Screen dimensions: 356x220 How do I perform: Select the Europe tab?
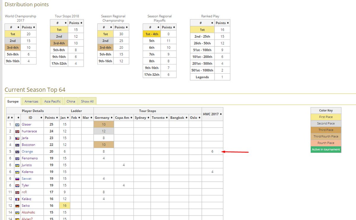click(x=13, y=101)
